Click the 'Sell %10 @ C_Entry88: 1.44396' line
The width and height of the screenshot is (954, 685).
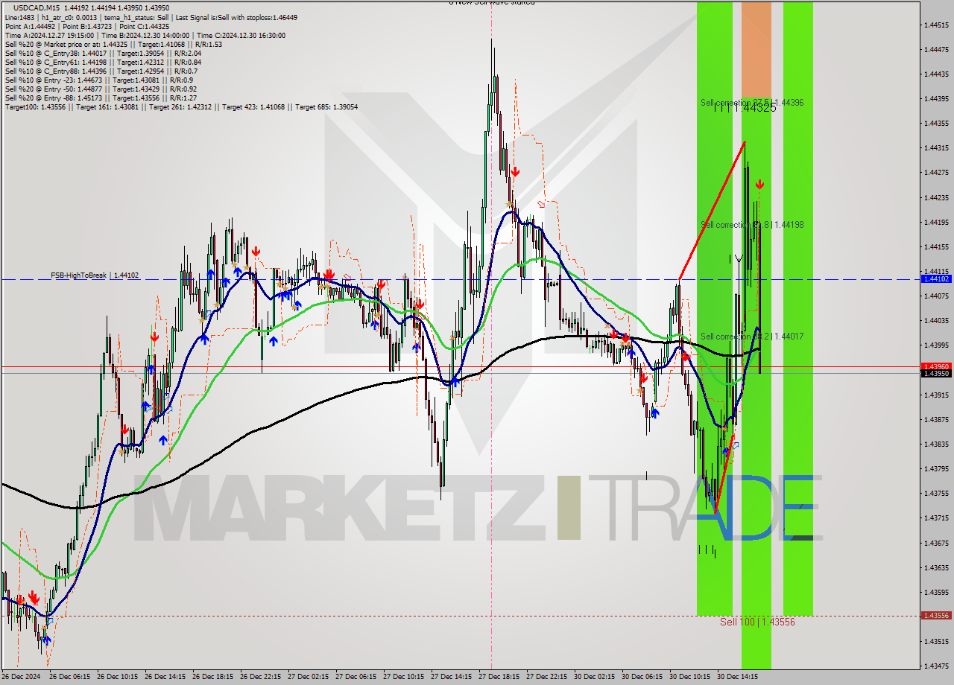pyautogui.click(x=101, y=71)
